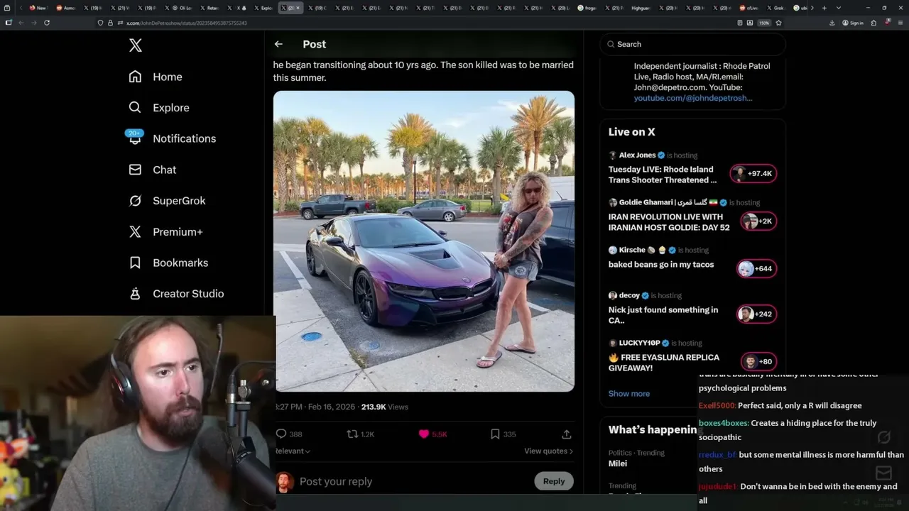This screenshot has width=909, height=511.
Task: Open IRAN REVOLUTION LIVE broadcast title
Action: coord(669,222)
